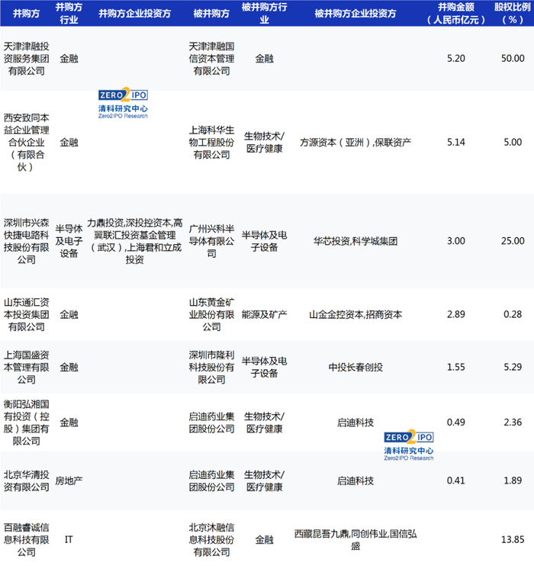534x569 pixels.
Task: Select target cell 天津津融国信资本管理有限公司
Action: pos(211,59)
